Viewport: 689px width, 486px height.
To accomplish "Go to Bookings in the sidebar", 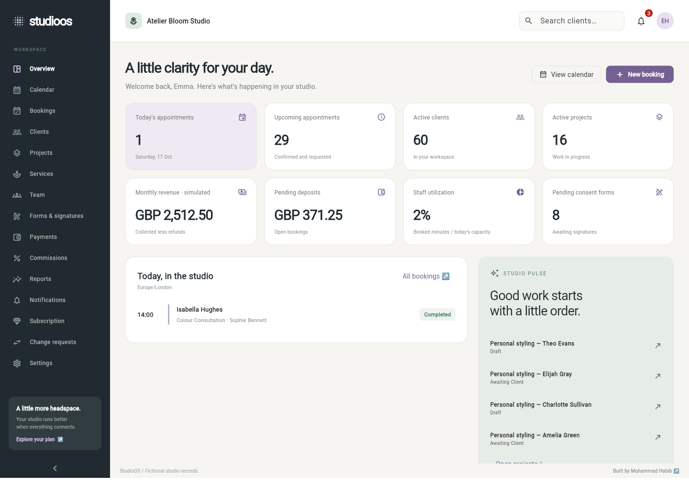I will point(55,111).
